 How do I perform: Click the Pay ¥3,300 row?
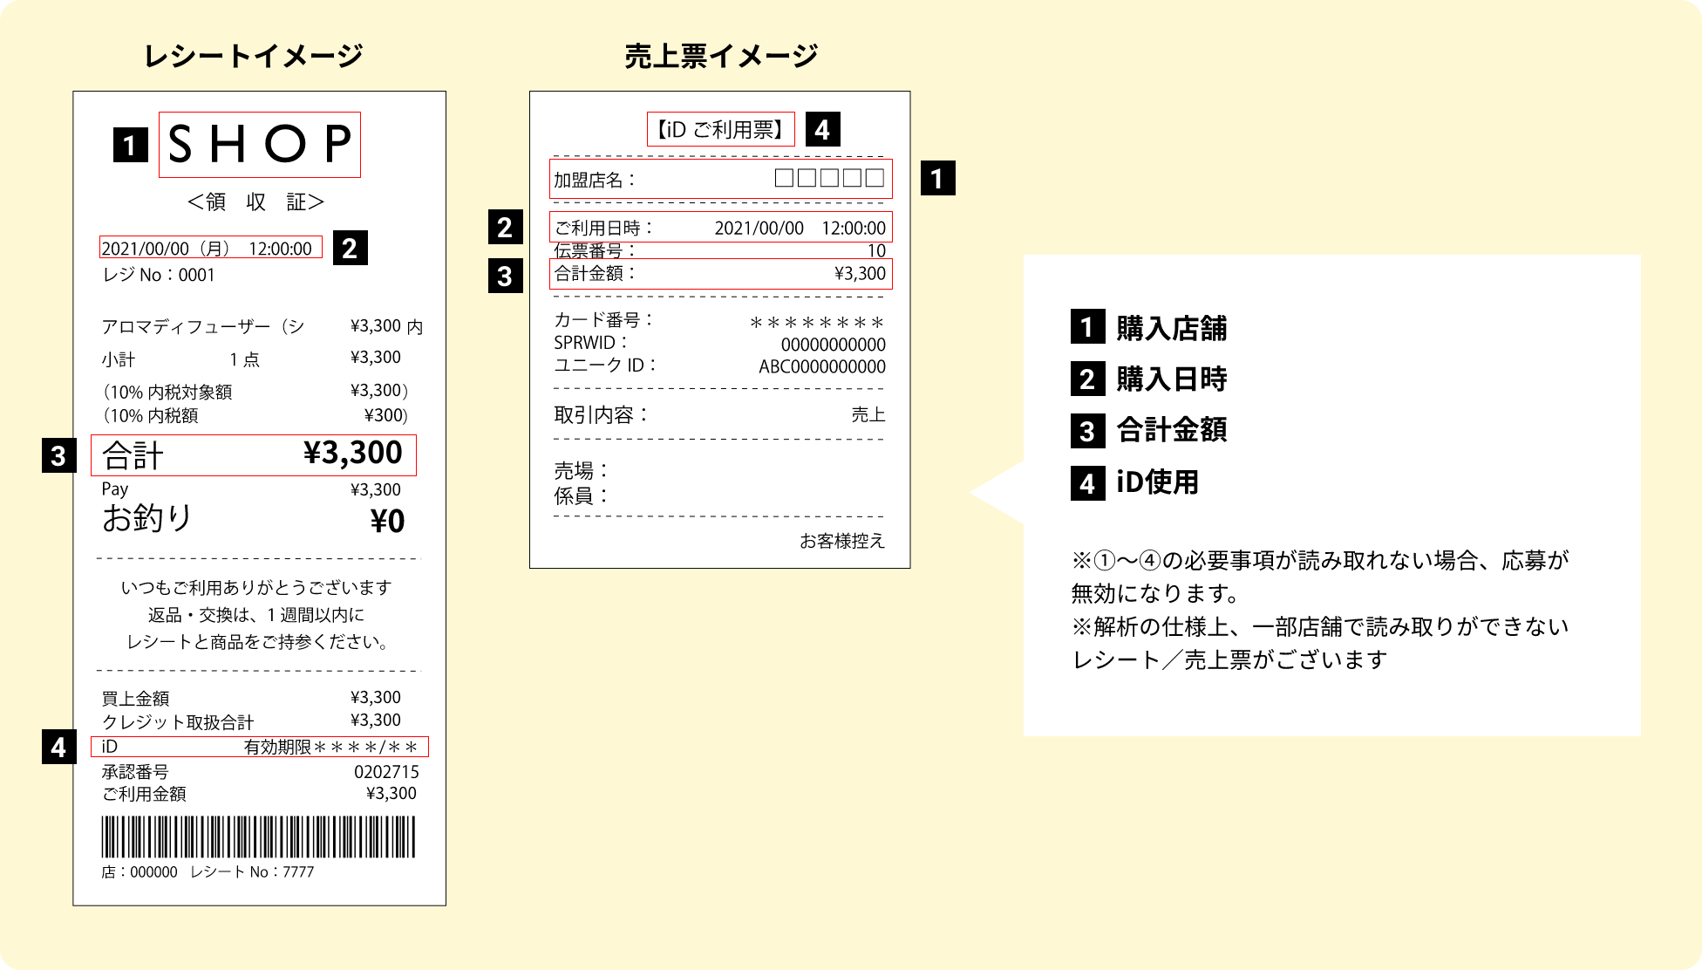tap(251, 489)
